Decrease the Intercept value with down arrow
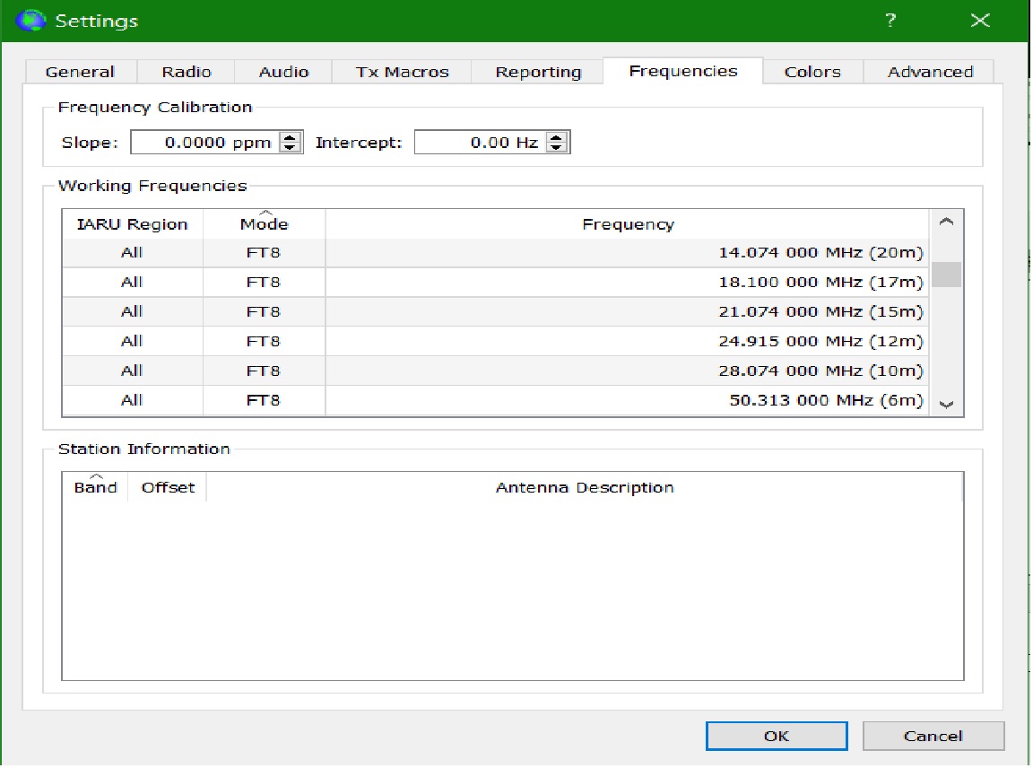This screenshot has width=1033, height=768. pos(557,147)
